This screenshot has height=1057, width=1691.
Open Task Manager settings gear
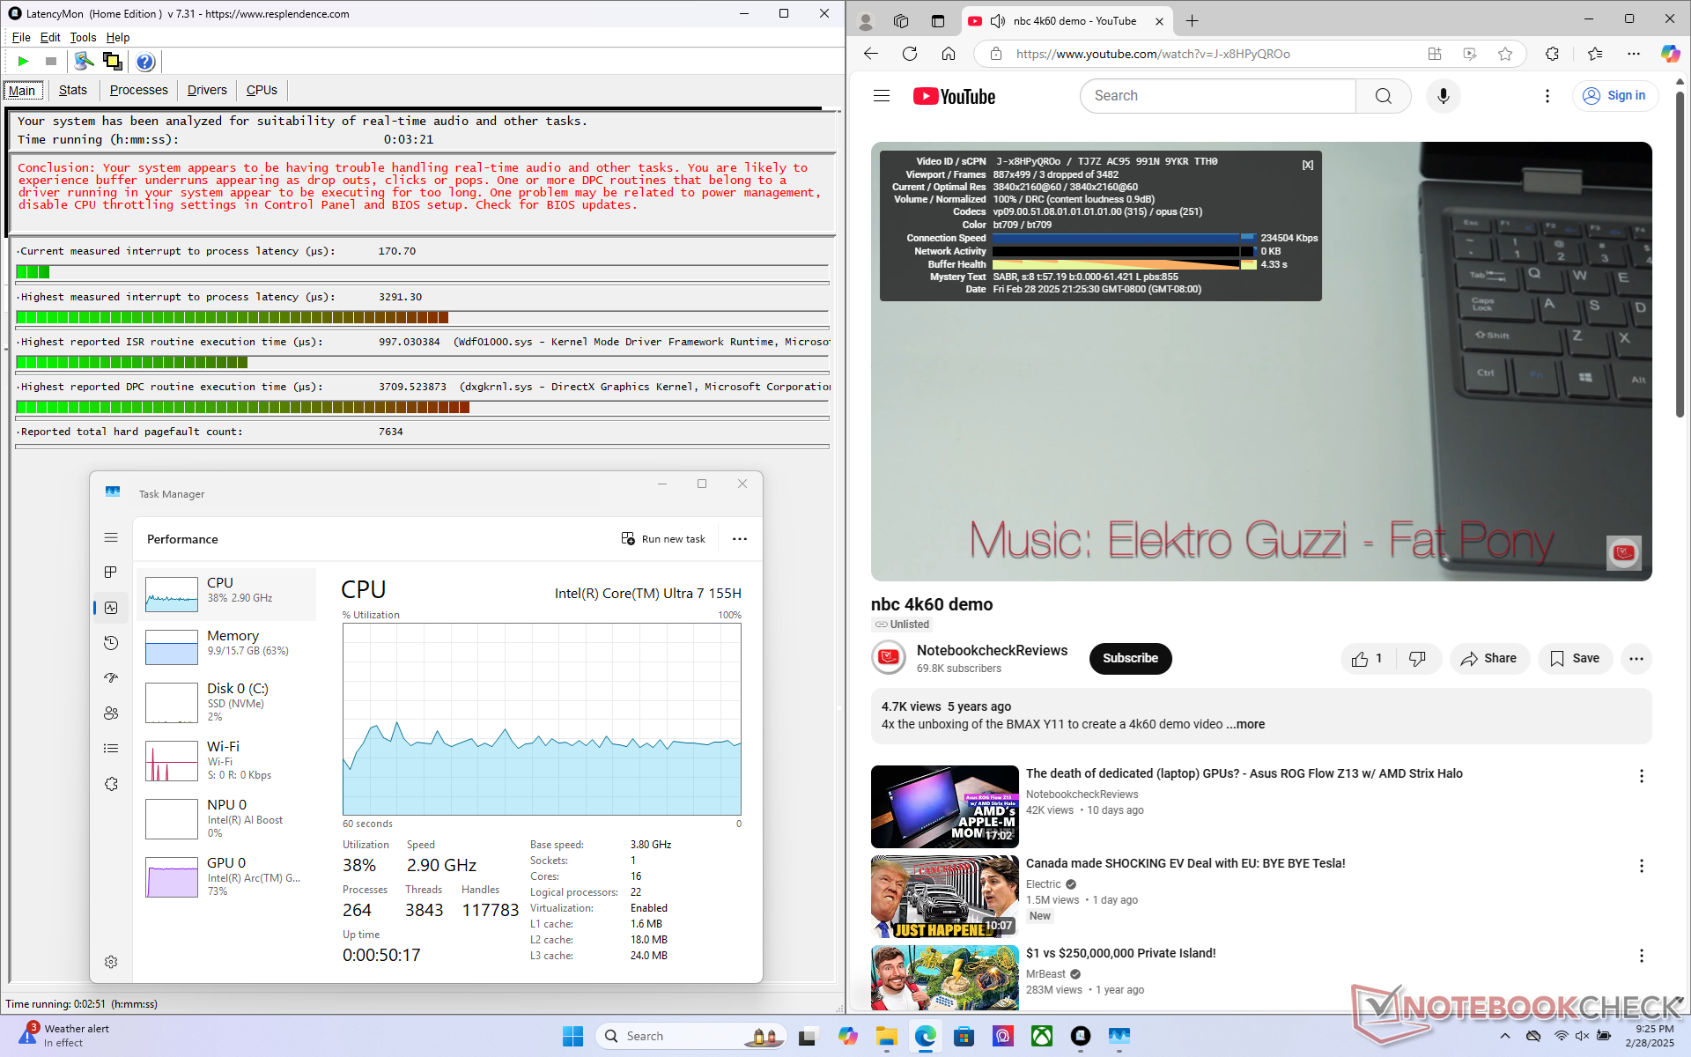(x=111, y=962)
